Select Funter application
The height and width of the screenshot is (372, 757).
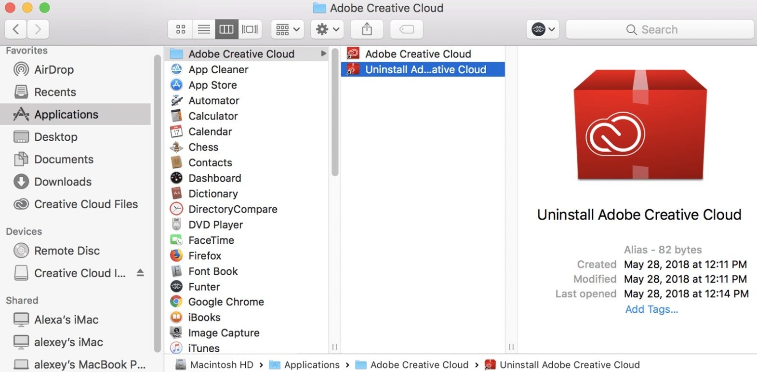247,287
